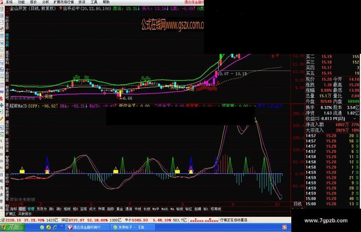Click the red S tray icon on the taskbar
This screenshot has height=232, width=361.
coord(285,227)
